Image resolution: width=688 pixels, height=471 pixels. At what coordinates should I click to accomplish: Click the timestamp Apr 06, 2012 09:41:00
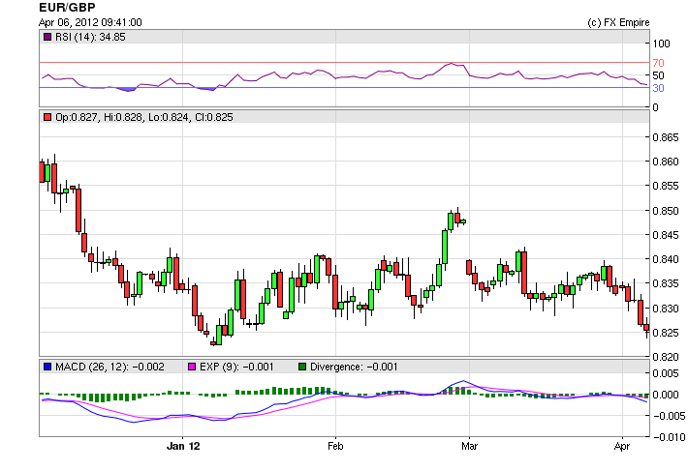(x=90, y=22)
